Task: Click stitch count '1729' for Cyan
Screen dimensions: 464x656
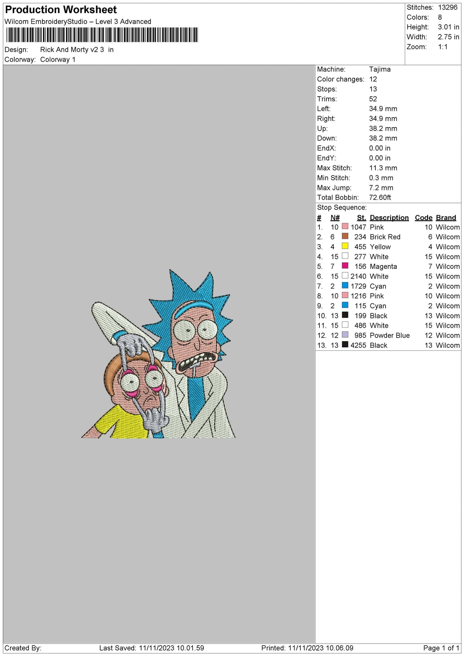Action: coord(358,286)
